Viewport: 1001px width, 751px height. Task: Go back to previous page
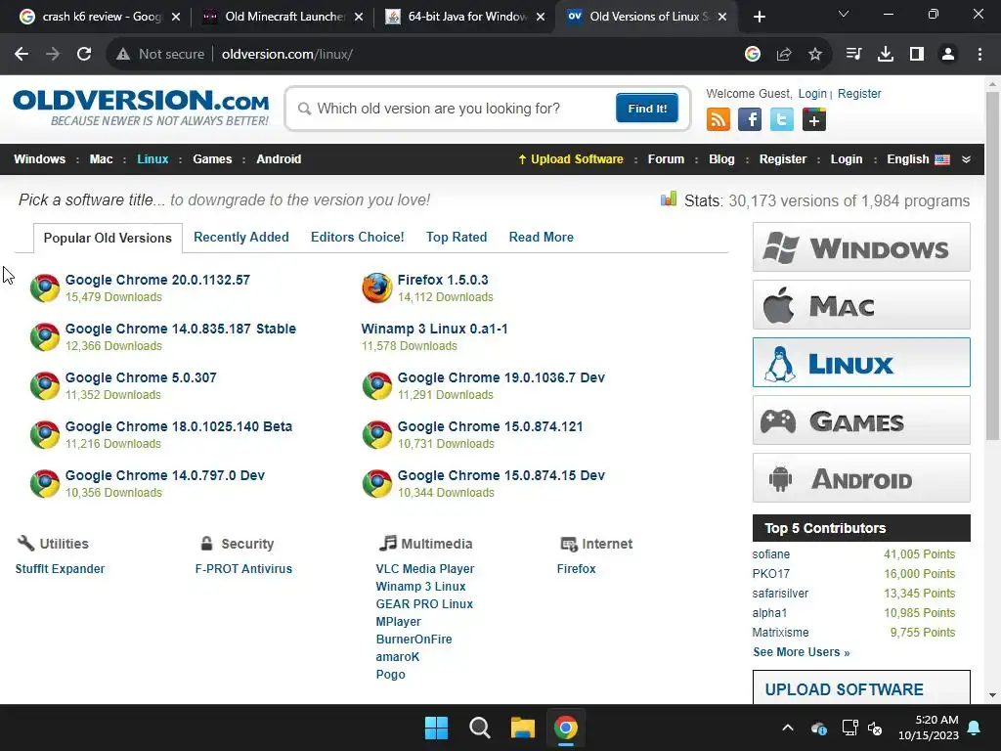coord(22,55)
